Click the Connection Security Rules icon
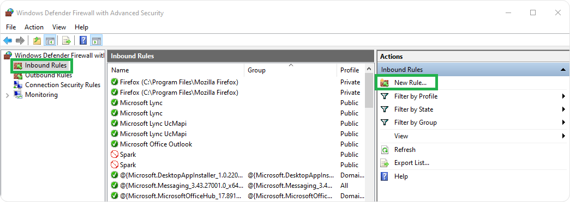Viewport: 570px width, 202px height. coord(18,85)
